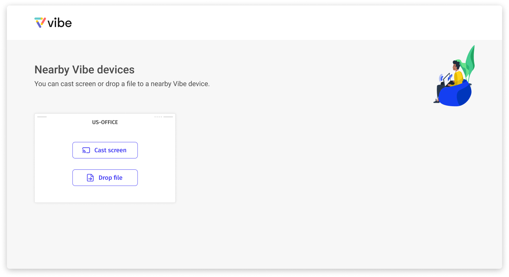Click the file-arrow icon inside Drop file
Image resolution: width=509 pixels, height=277 pixels.
click(x=90, y=178)
